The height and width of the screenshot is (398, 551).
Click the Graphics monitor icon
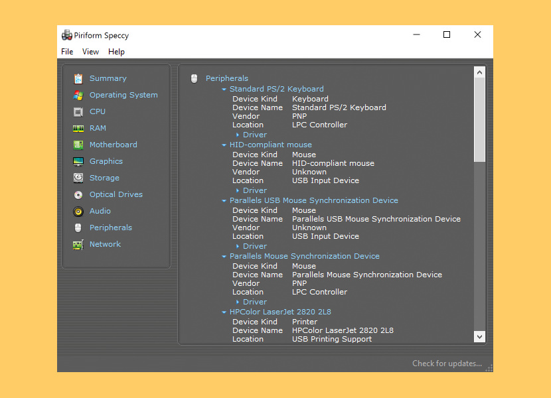click(78, 161)
